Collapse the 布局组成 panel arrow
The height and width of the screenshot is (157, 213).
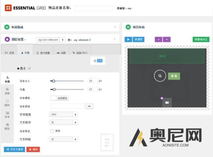pyautogui.click(x=115, y=27)
